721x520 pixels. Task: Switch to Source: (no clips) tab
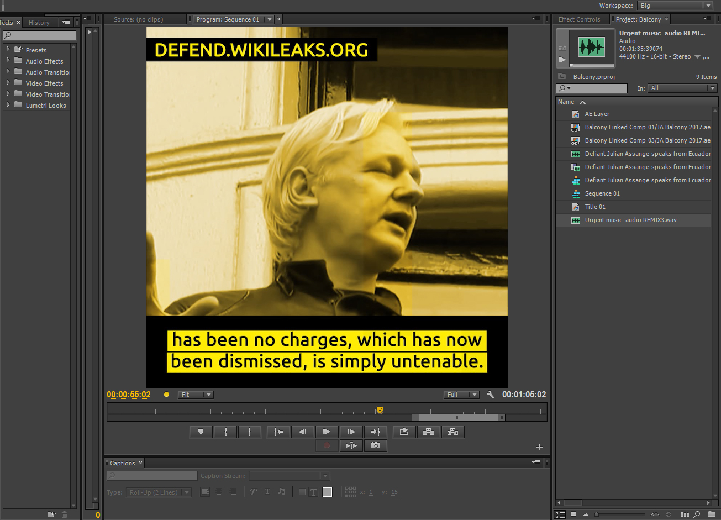138,19
